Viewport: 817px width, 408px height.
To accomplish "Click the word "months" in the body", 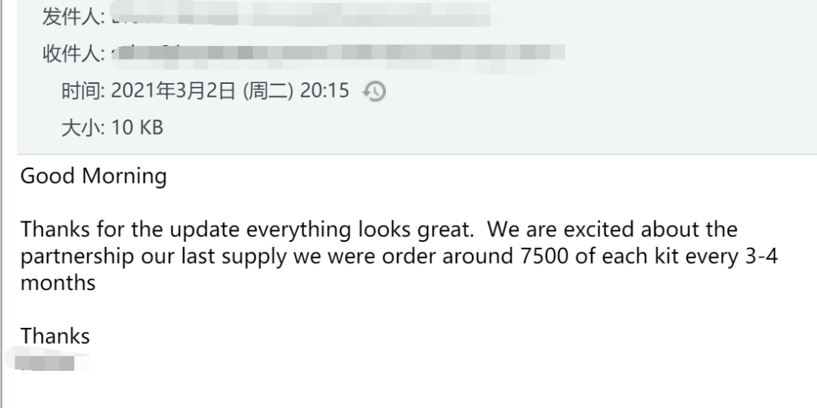I will (57, 283).
